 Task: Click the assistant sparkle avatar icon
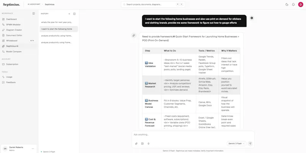(133, 35)
